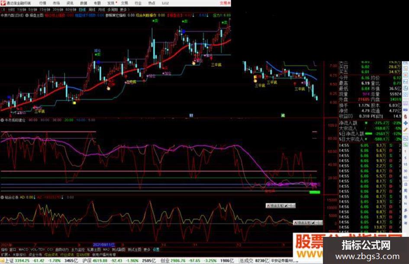The width and height of the screenshot is (409, 264).
Task: Click the 指标 button in the bottom bar
Action: 4,250
